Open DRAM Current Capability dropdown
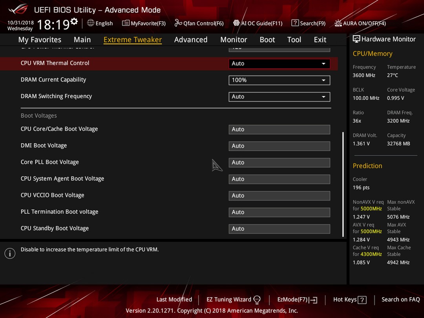 click(x=280, y=80)
